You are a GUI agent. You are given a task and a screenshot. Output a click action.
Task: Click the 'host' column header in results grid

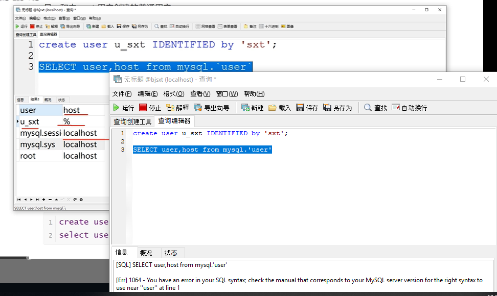[84, 110]
